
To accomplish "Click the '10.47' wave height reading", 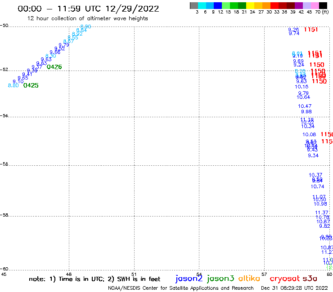I will click(x=305, y=106).
